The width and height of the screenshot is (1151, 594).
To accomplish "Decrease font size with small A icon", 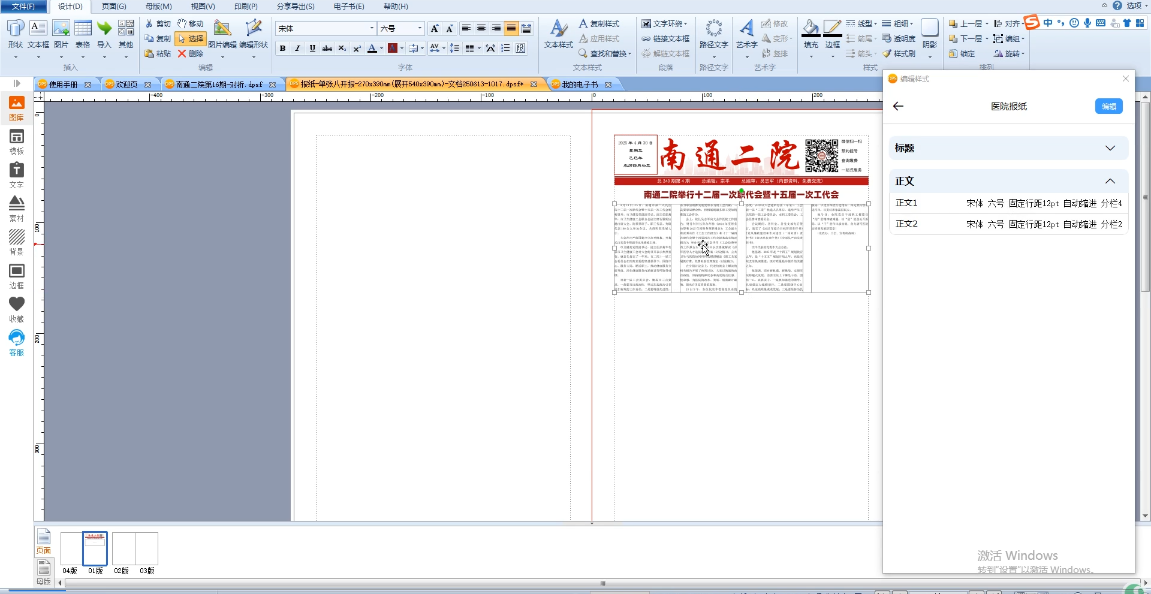I will click(450, 29).
